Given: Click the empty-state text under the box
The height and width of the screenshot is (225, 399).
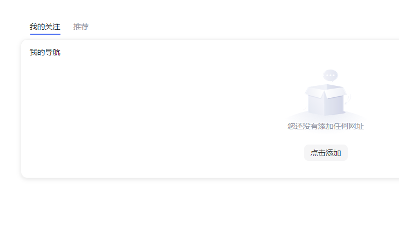Looking at the screenshot, I should point(325,127).
